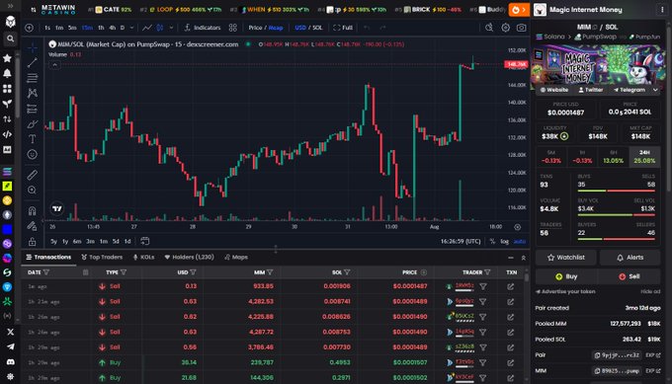Viewport: 672px width, 384px height.
Task: Open the go-to-date calendar icon
Action: click(x=145, y=241)
